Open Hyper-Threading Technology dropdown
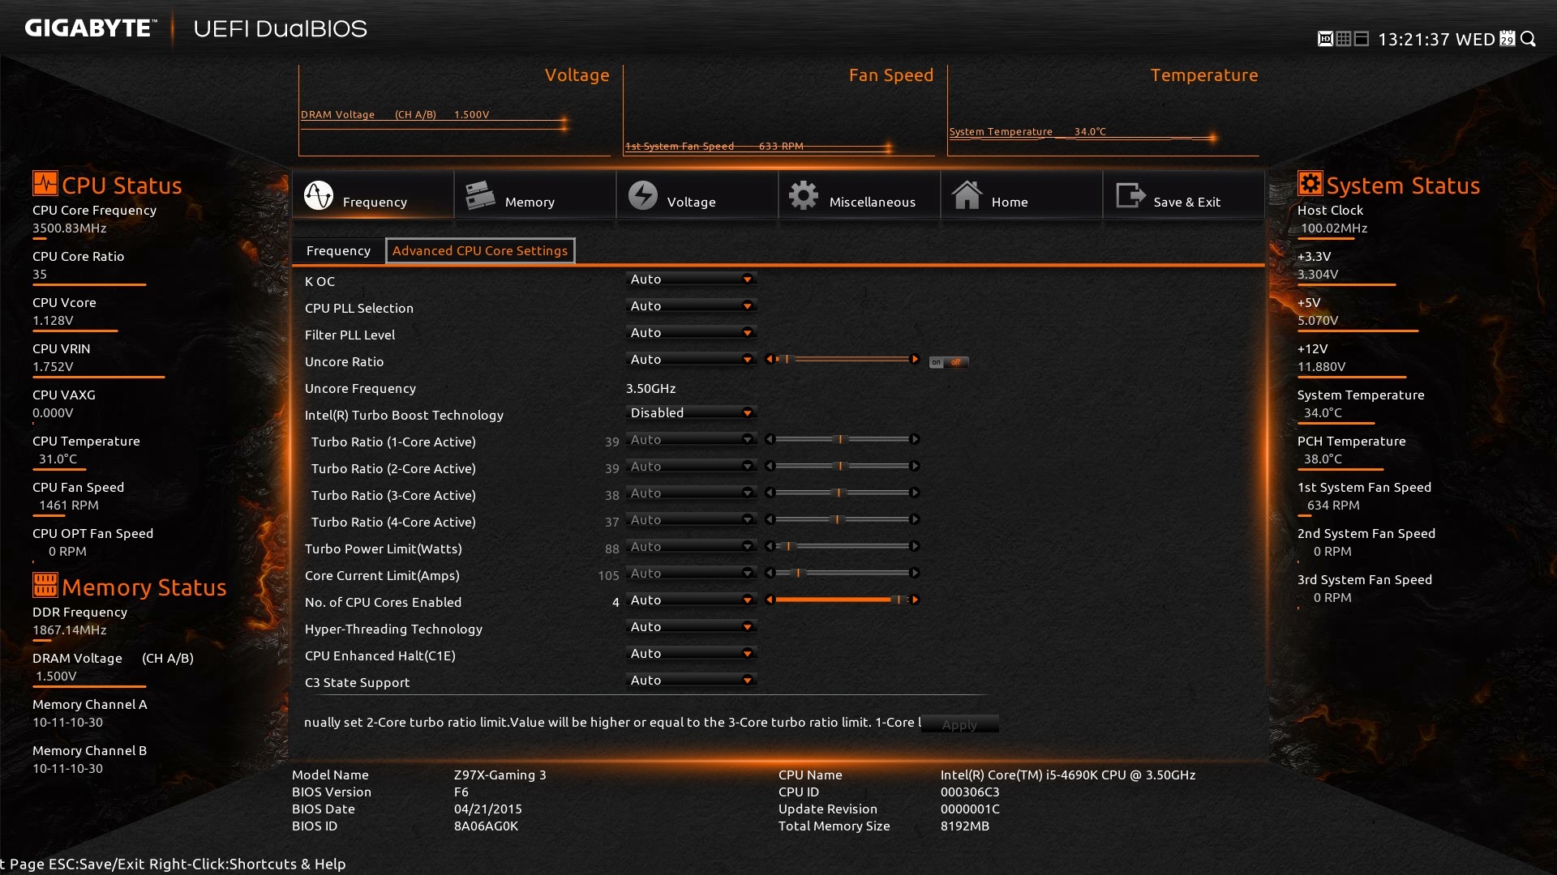The height and width of the screenshot is (875, 1557). pyautogui.click(x=692, y=627)
